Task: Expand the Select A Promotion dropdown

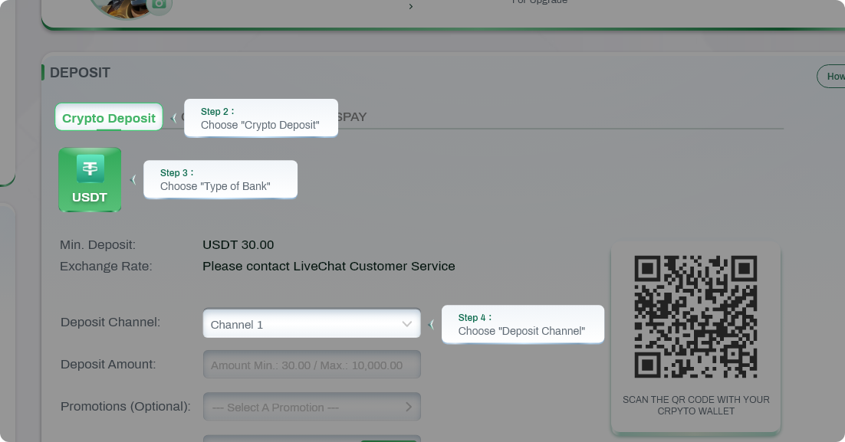Action: click(x=311, y=407)
